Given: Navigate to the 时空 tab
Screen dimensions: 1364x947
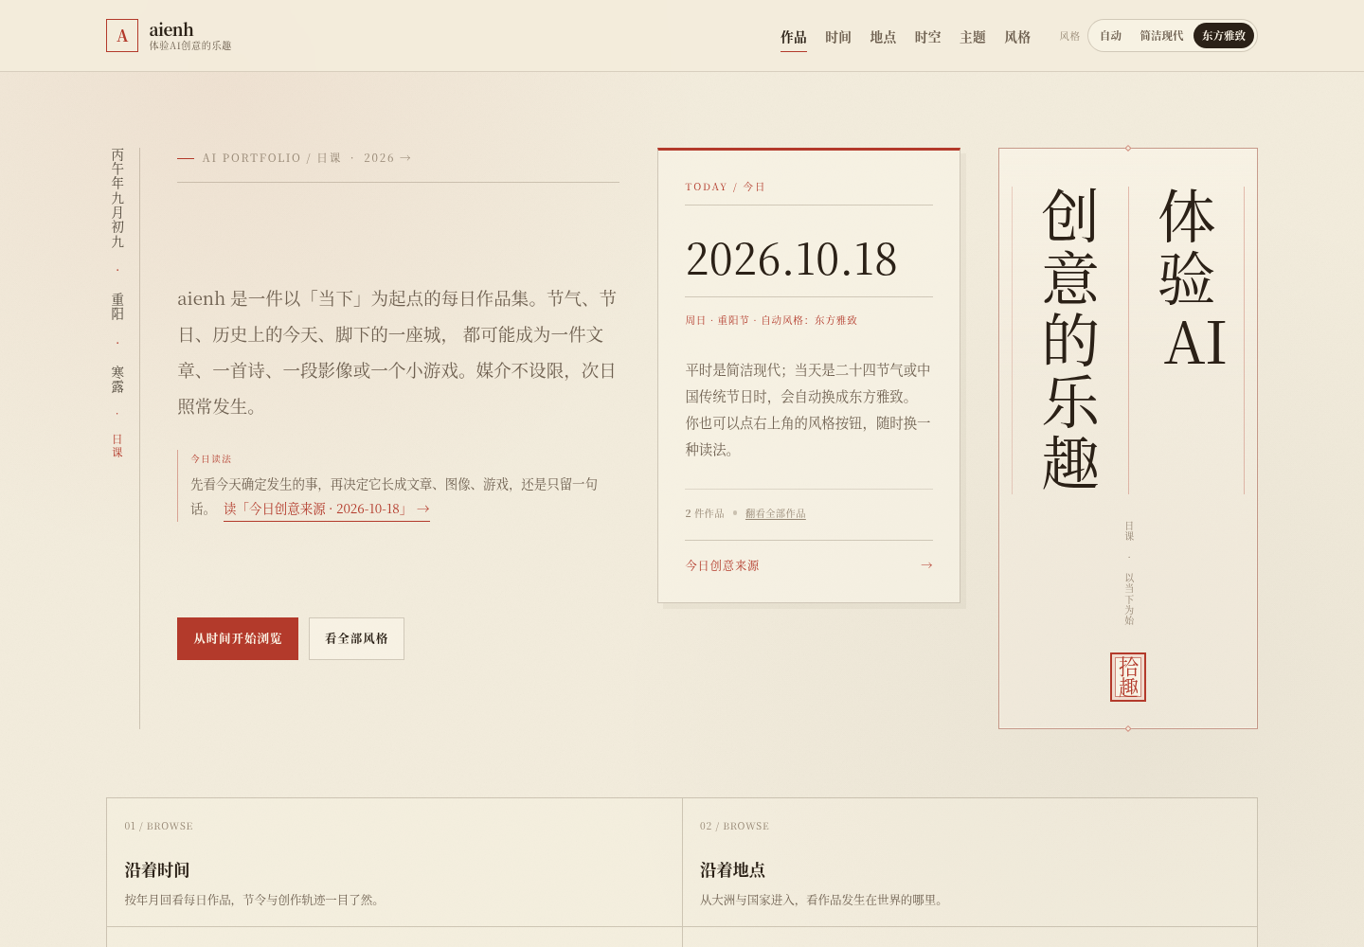Looking at the screenshot, I should pyautogui.click(x=928, y=37).
